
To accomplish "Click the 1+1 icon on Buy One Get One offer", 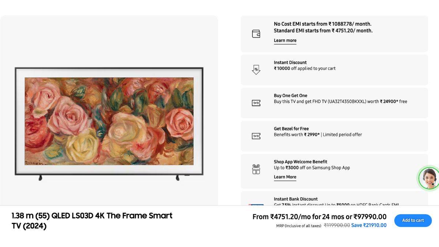I will [x=256, y=103].
